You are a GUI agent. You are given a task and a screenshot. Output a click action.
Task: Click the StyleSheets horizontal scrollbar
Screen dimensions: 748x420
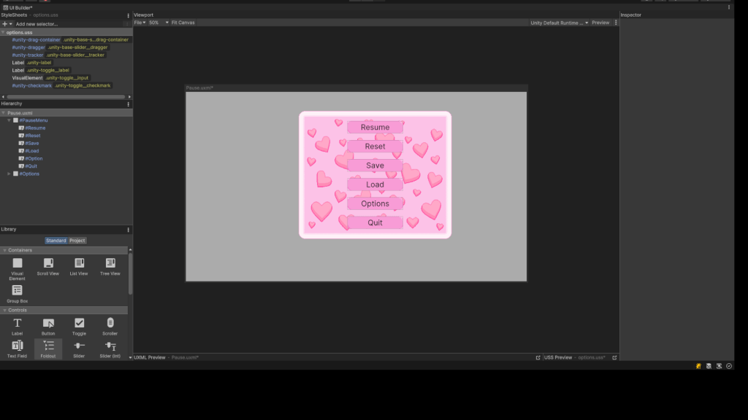[66, 96]
